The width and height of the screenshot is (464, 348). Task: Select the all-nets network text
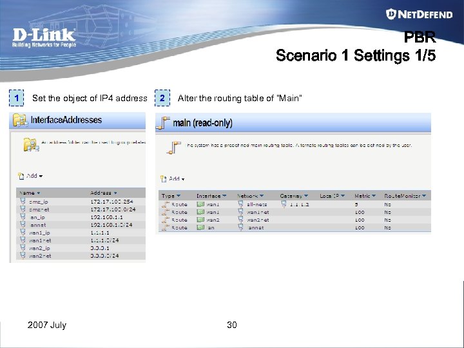pyautogui.click(x=257, y=204)
